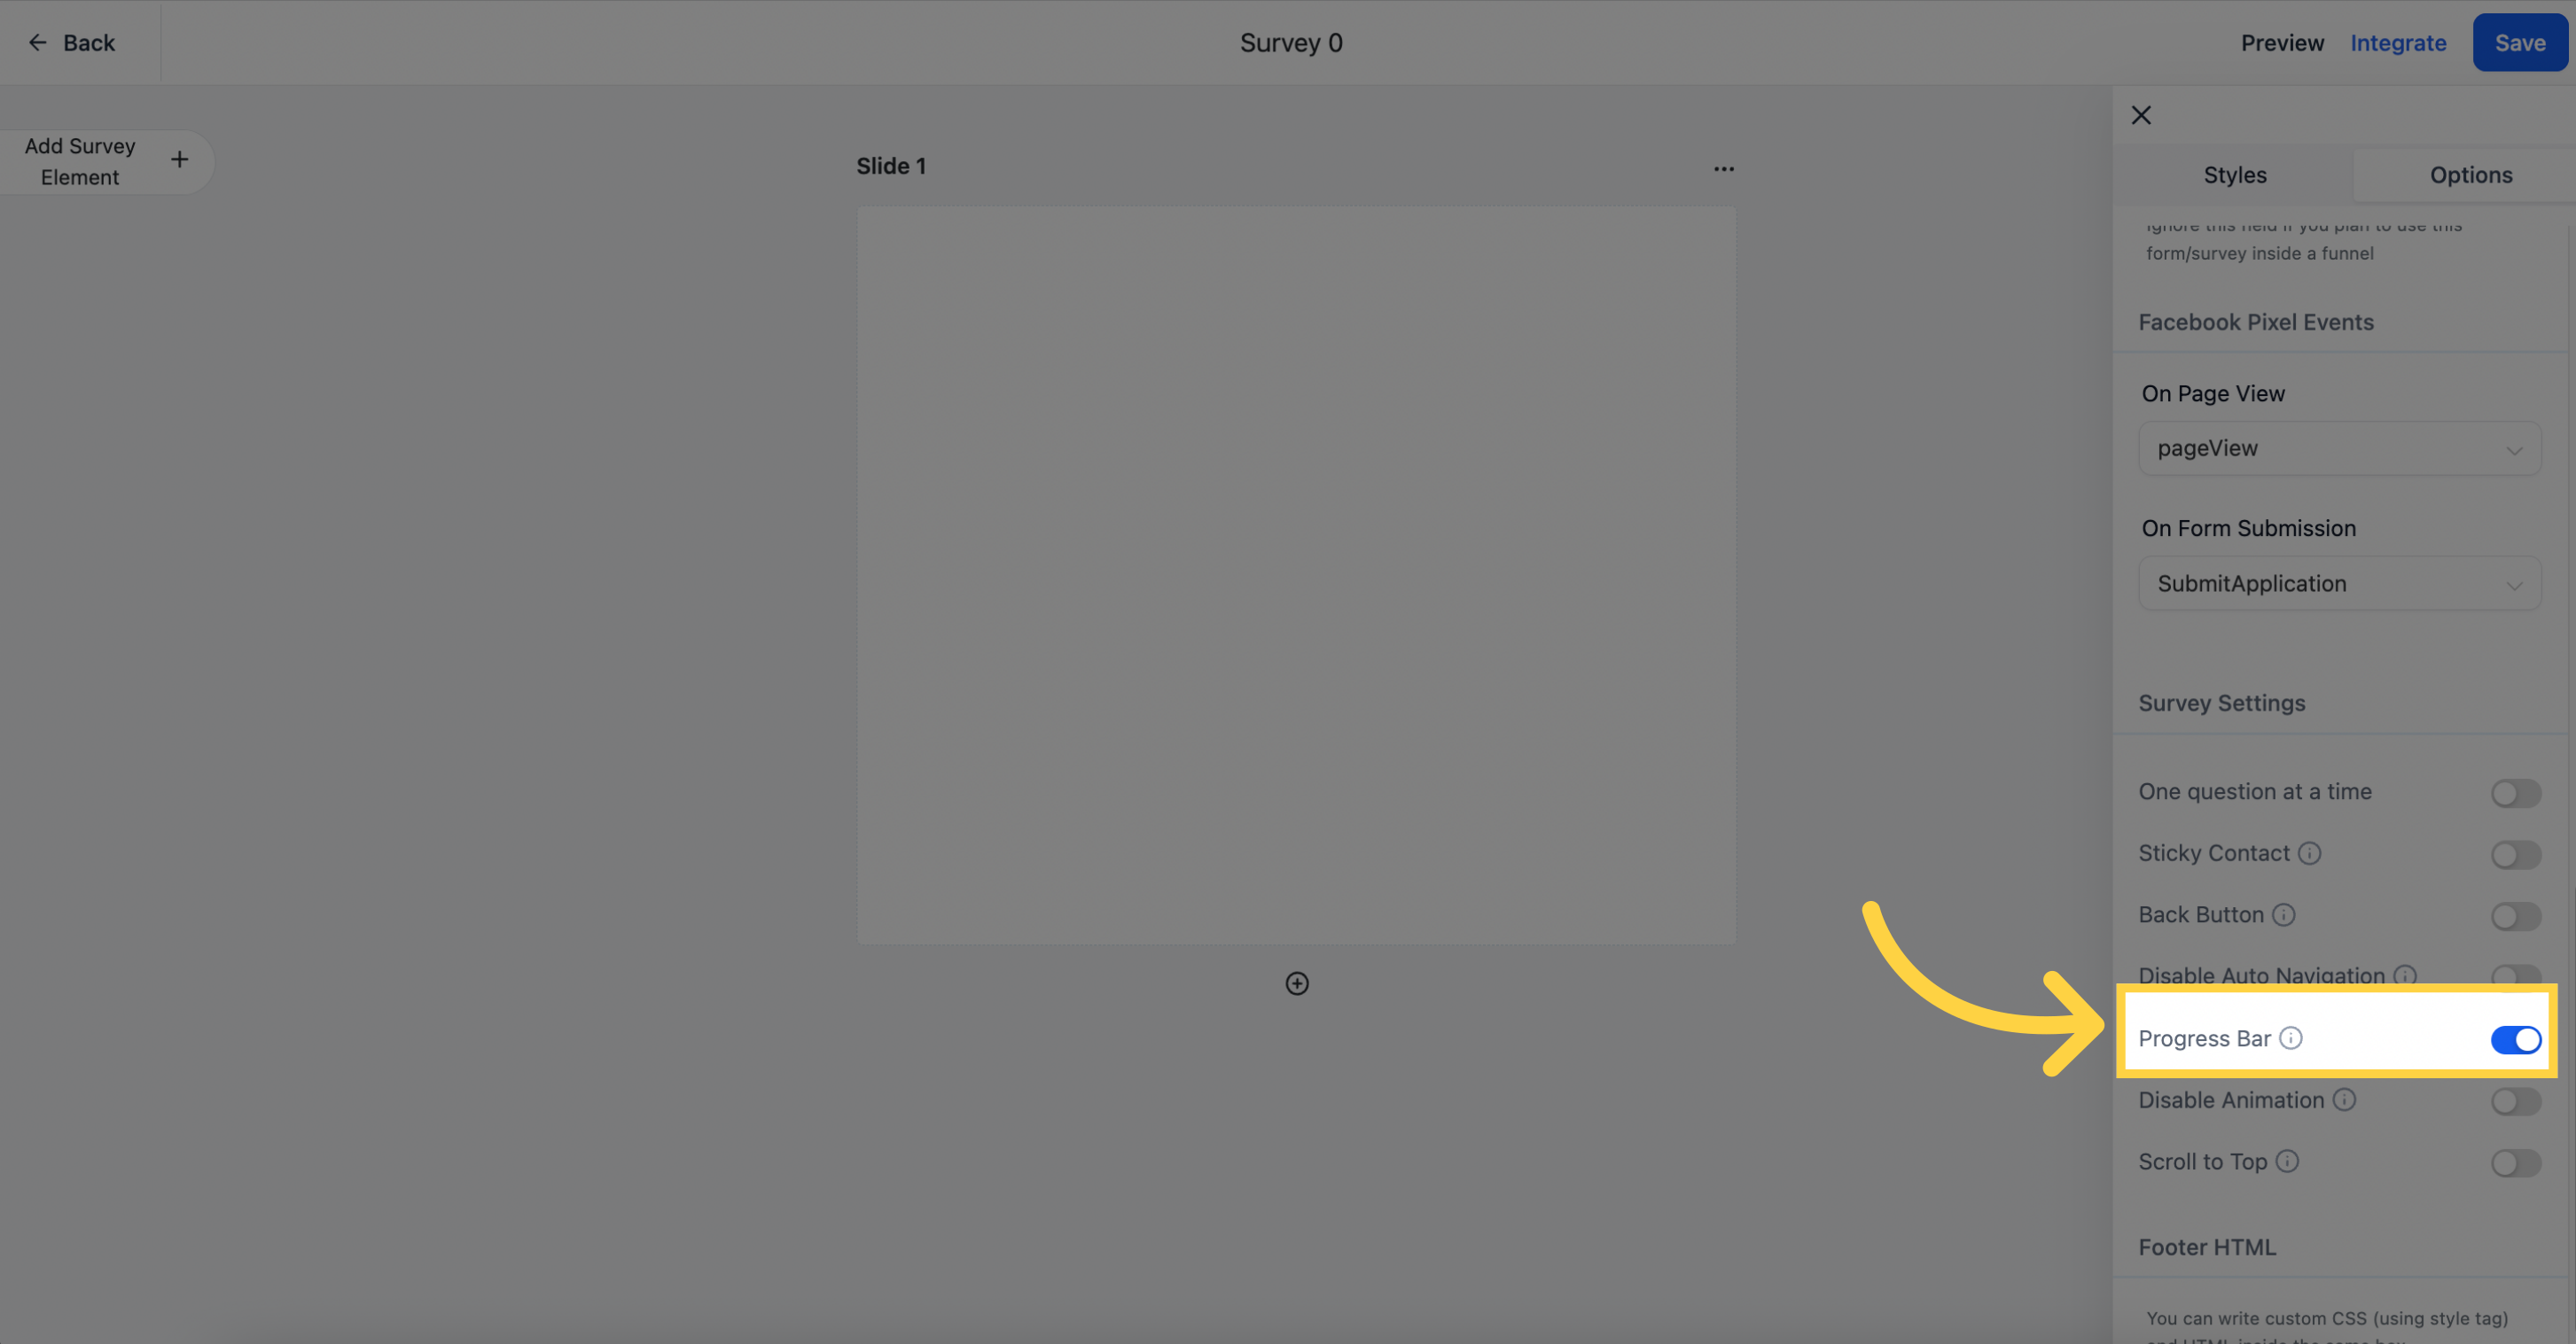Viewport: 2576px width, 1344px height.
Task: Click the Integrate link
Action: 2397,41
